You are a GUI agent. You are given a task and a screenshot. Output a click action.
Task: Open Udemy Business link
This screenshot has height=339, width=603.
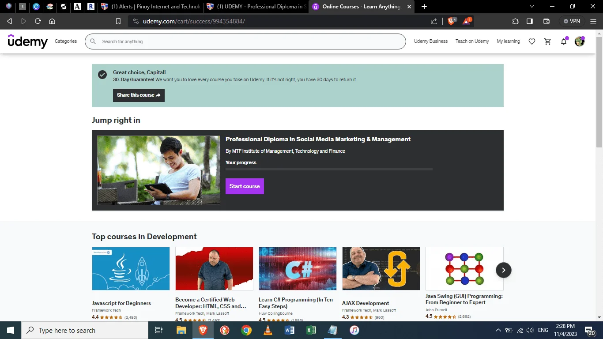click(431, 41)
